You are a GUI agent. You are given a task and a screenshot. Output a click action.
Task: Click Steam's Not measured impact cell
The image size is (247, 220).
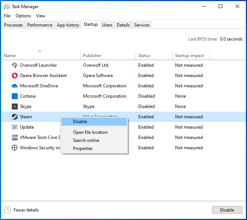(189, 117)
